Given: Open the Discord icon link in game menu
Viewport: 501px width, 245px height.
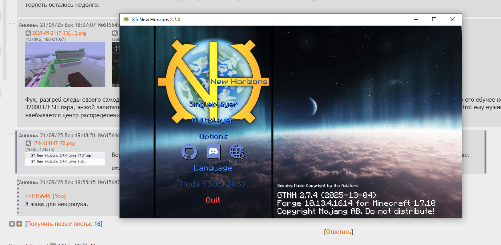Looking at the screenshot, I should [x=213, y=152].
